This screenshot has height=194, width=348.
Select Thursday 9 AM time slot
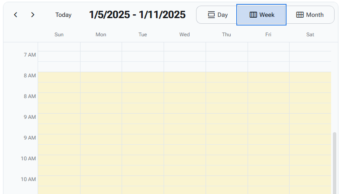226,118
